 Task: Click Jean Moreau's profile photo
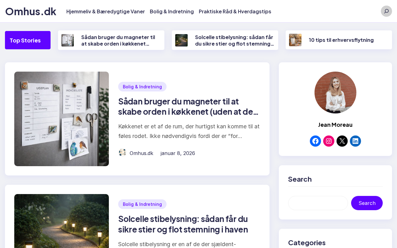point(335,92)
